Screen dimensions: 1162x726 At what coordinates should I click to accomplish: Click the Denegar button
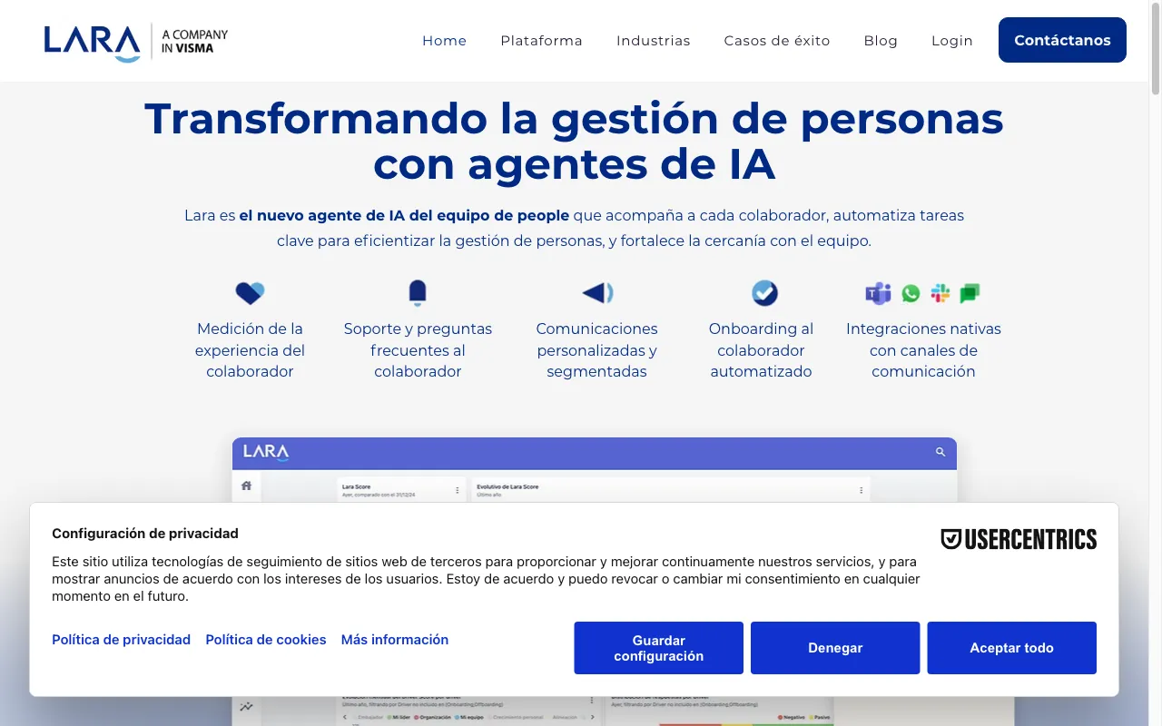click(835, 648)
